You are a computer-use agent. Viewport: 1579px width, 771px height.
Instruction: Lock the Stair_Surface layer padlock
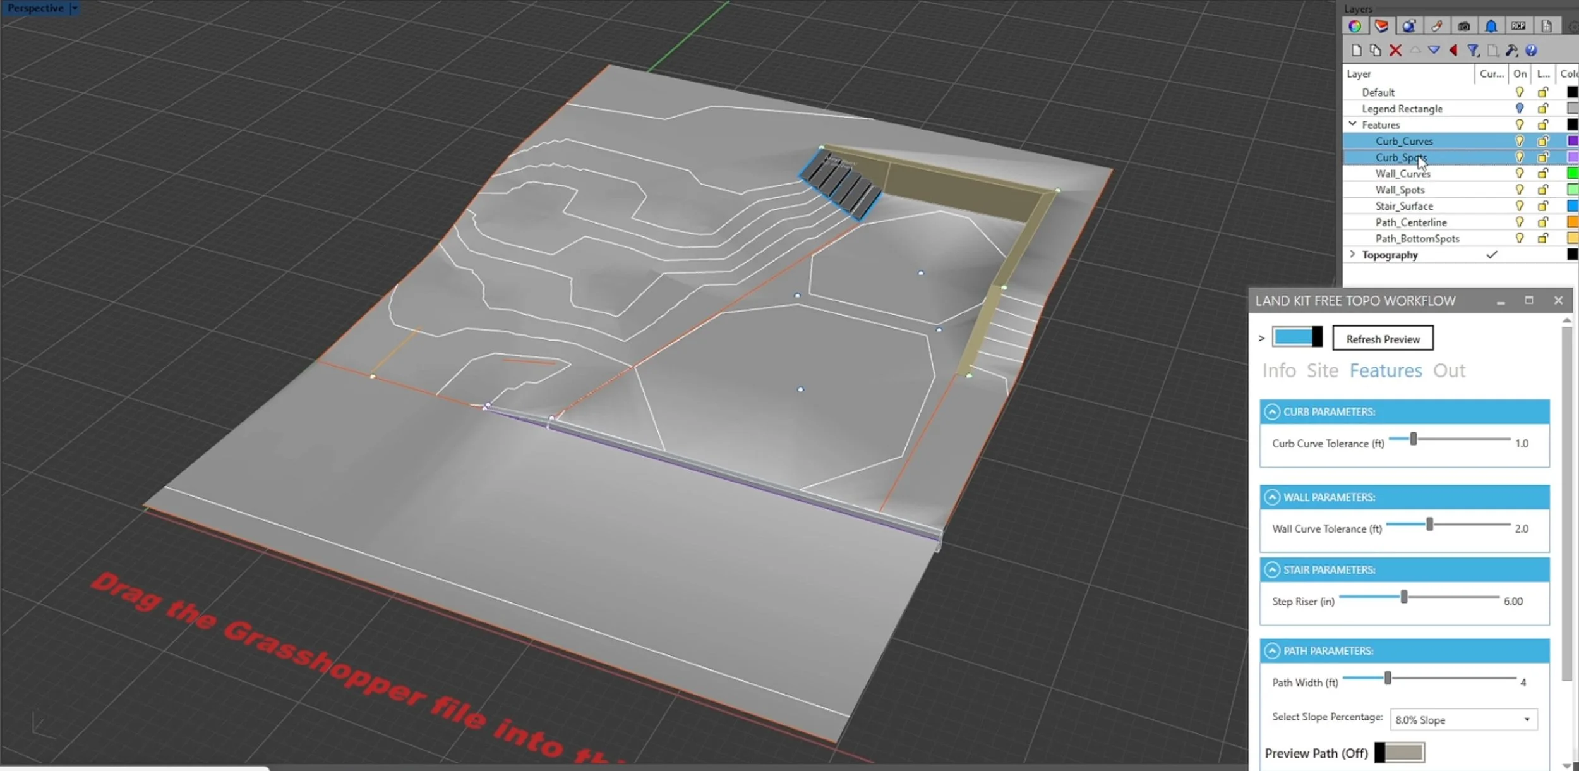1543,205
